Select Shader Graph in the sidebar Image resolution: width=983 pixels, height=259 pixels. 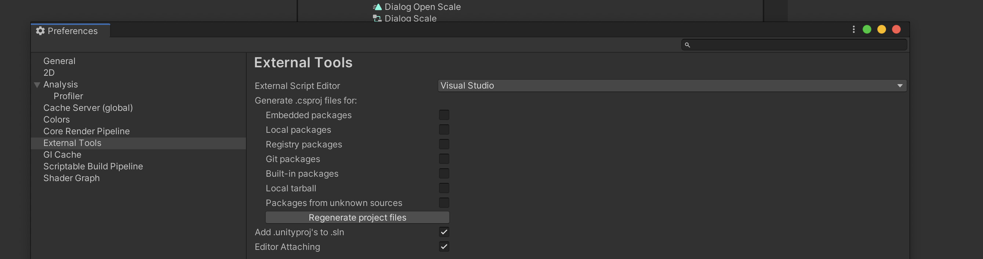coord(71,178)
